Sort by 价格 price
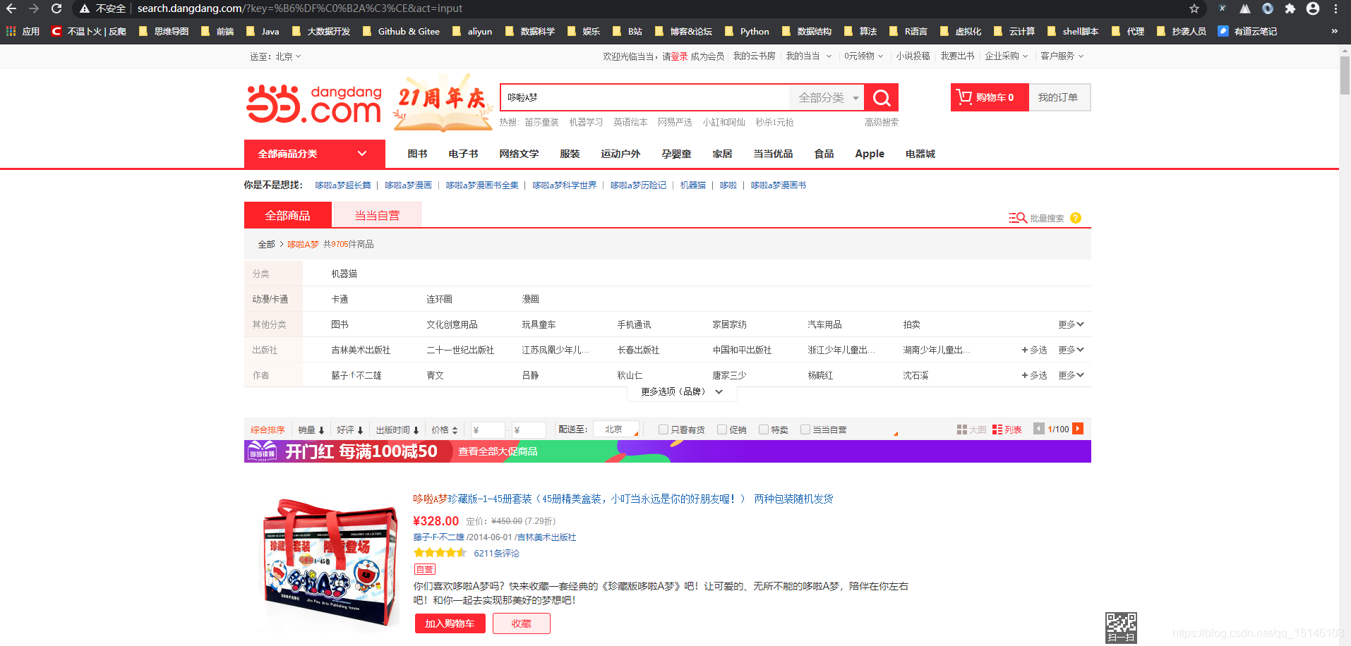This screenshot has height=646, width=1351. tap(445, 429)
